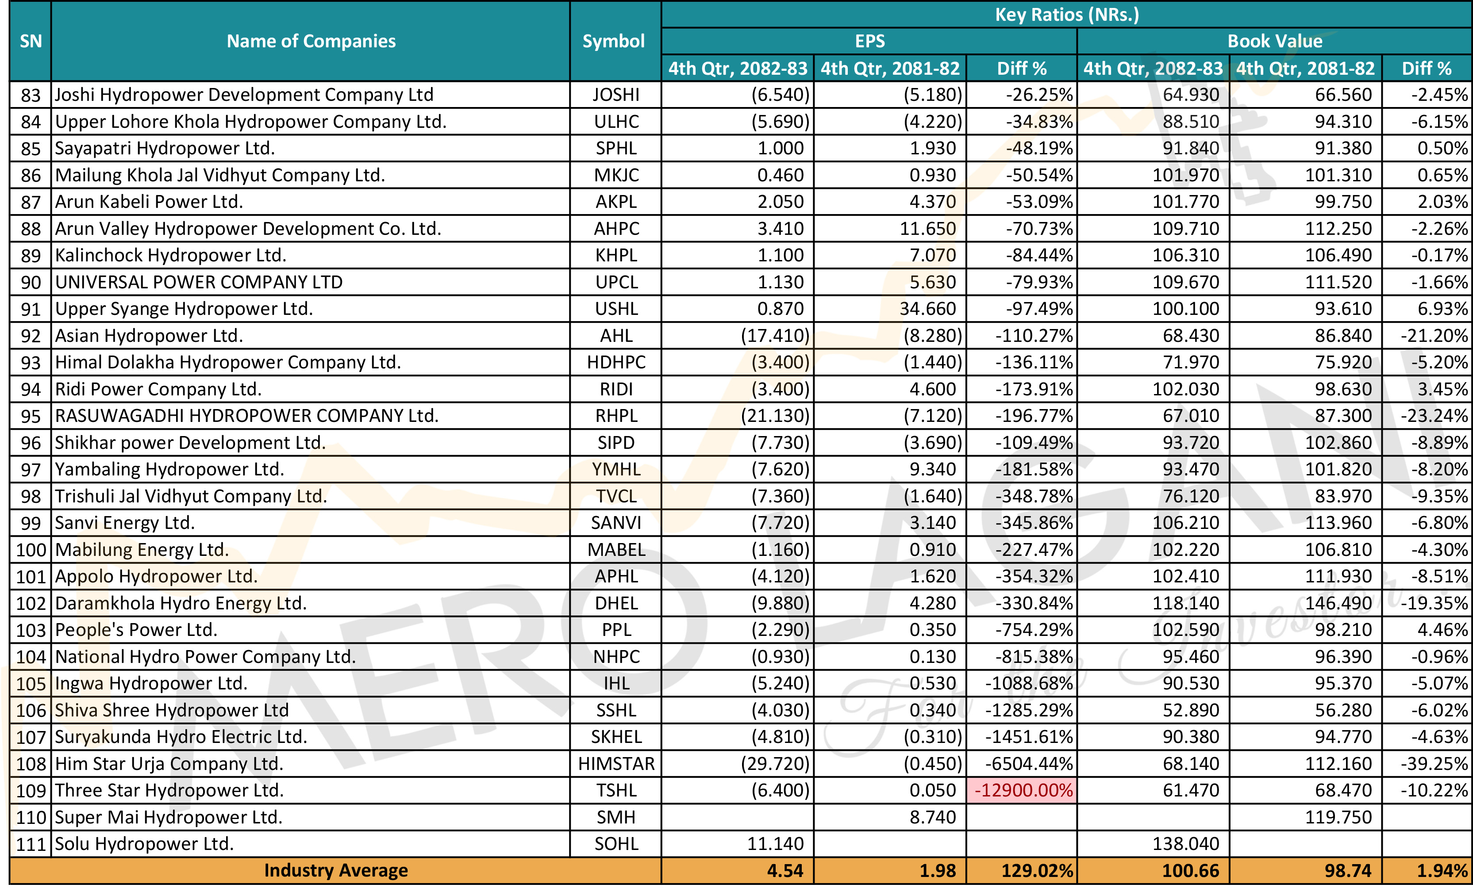Click 'Kalinchock Hydropower Ltd.' row name
The width and height of the screenshot is (1473, 888).
[x=170, y=255]
